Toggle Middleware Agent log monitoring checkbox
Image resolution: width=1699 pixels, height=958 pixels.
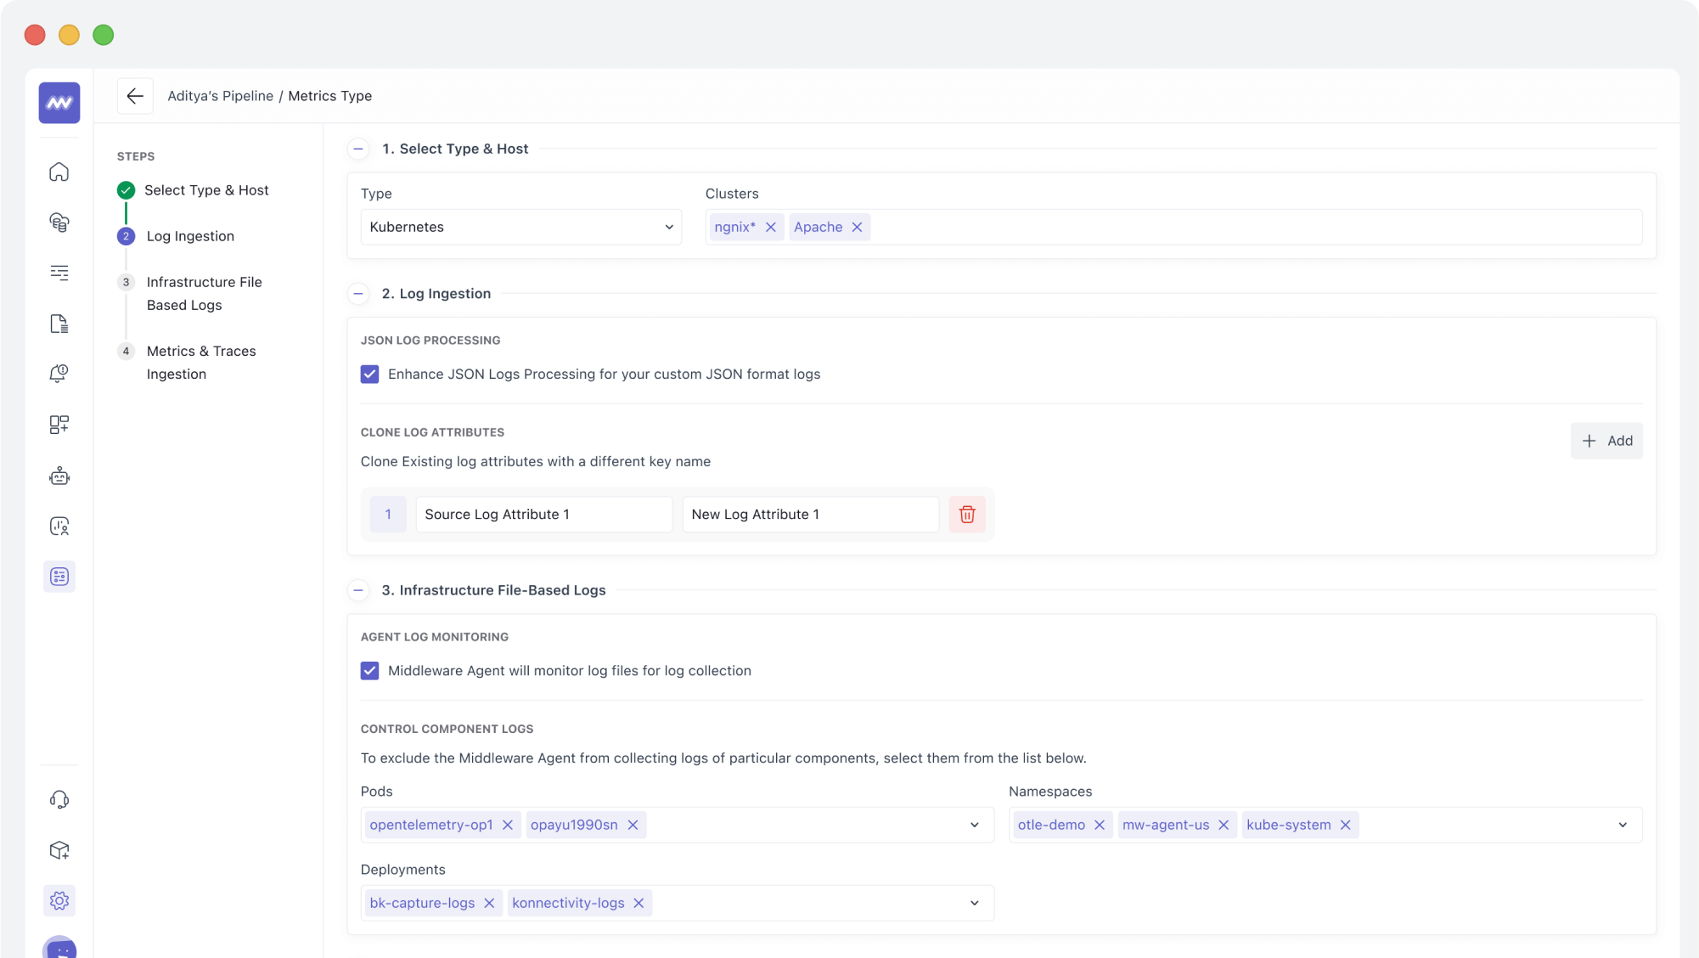click(369, 671)
